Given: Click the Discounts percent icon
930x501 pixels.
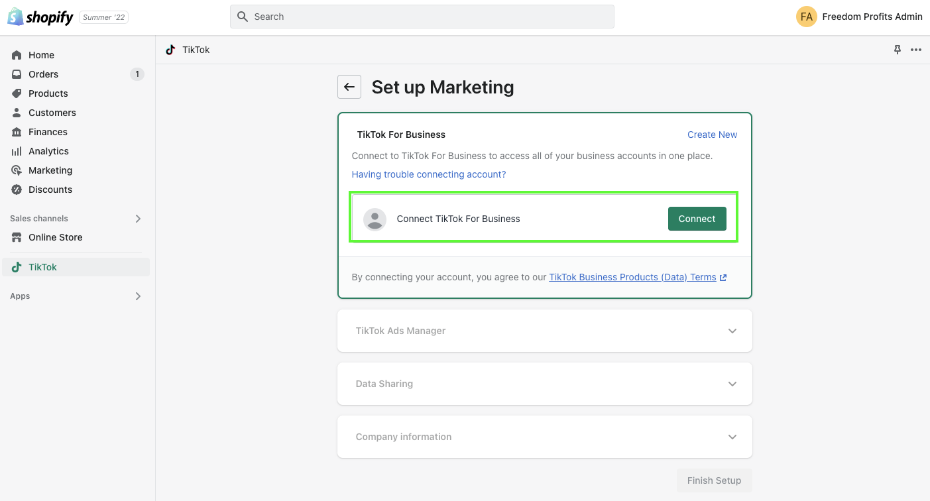Looking at the screenshot, I should click(x=17, y=190).
